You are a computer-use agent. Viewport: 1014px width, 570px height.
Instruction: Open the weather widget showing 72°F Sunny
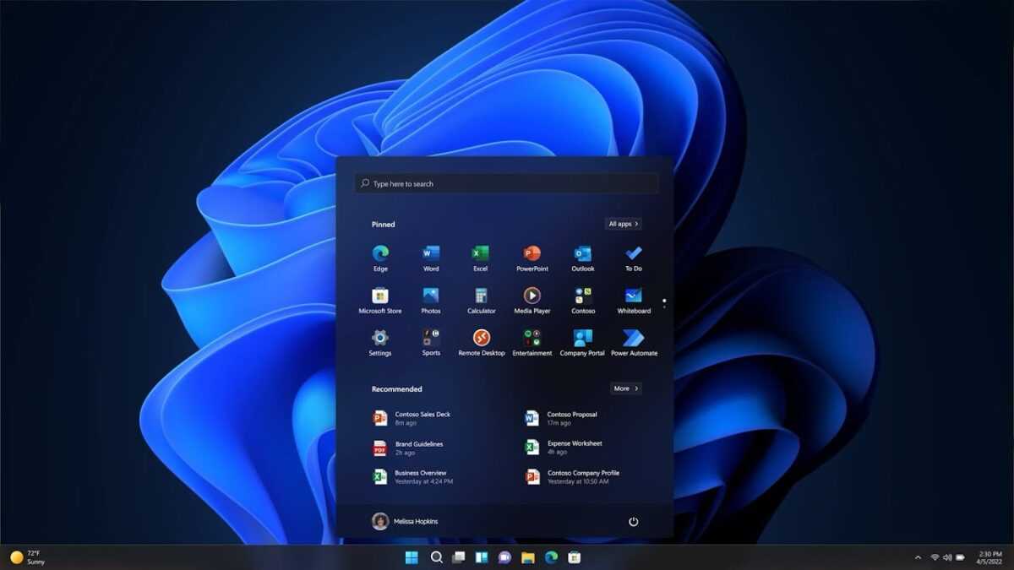pyautogui.click(x=25, y=557)
